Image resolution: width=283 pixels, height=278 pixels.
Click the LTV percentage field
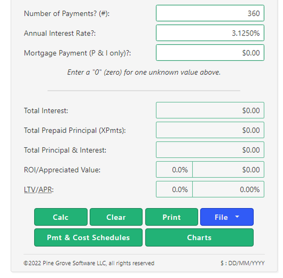[x=174, y=189]
